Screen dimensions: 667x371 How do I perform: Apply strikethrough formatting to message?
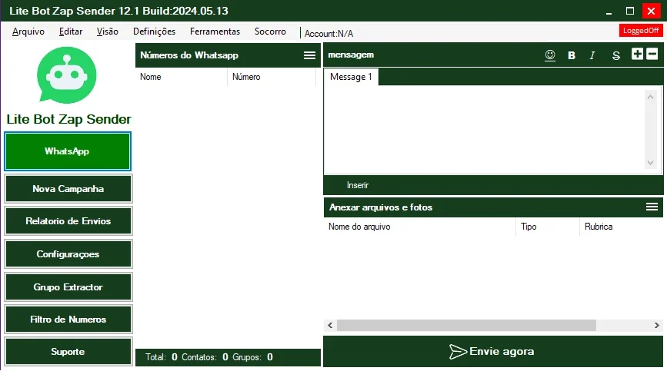(615, 55)
